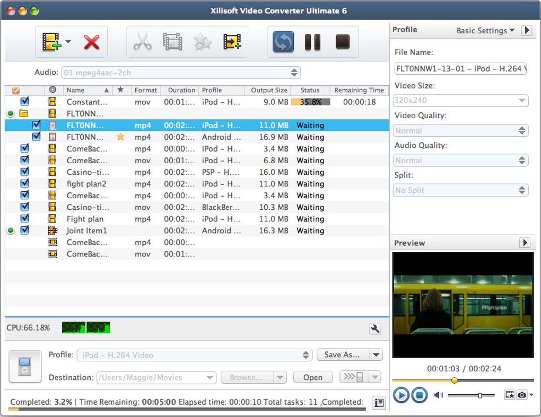Sort by the Status column header

[x=310, y=90]
